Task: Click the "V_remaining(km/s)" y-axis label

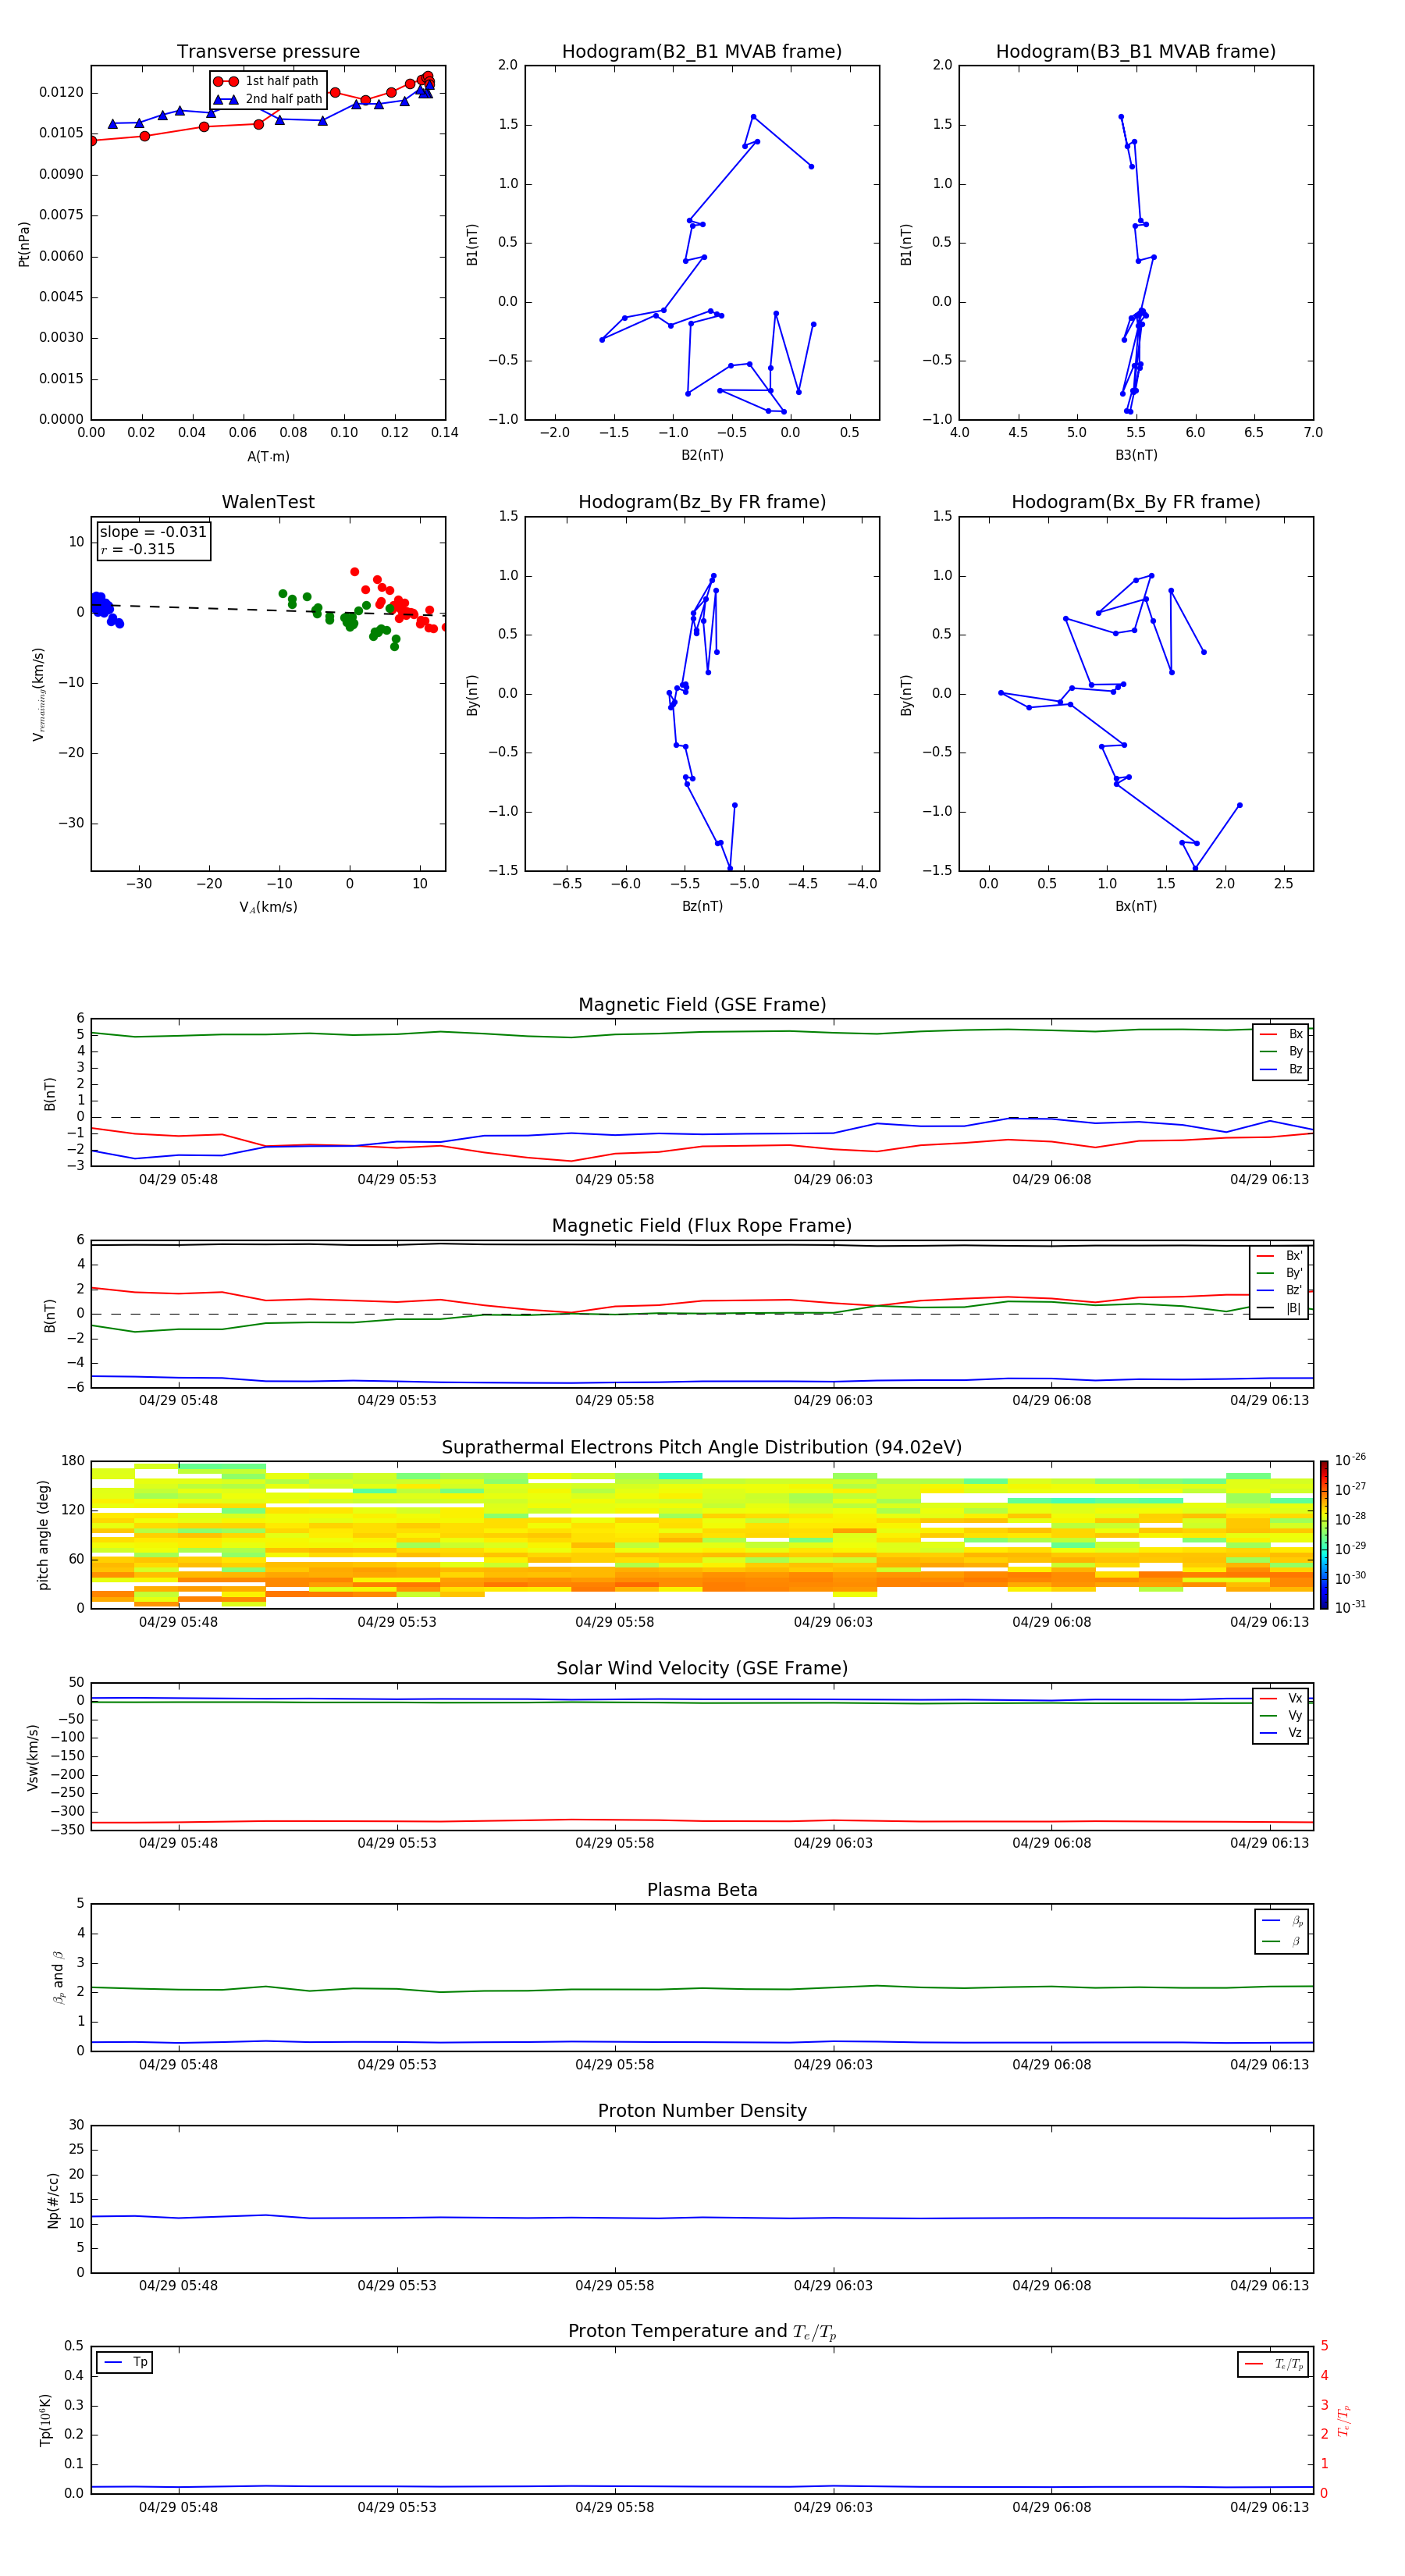Action: coord(39,694)
